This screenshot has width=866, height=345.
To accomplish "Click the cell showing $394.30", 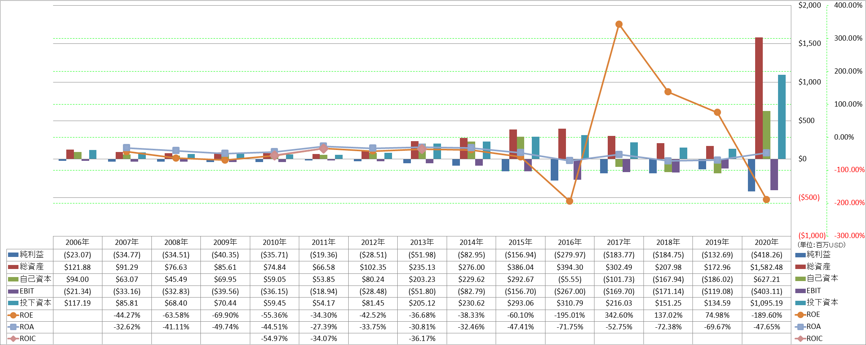I will pos(570,267).
